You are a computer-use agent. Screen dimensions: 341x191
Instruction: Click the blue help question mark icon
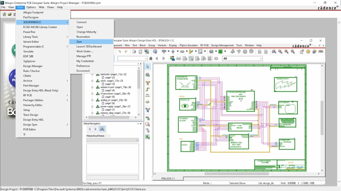pyautogui.click(x=155, y=51)
